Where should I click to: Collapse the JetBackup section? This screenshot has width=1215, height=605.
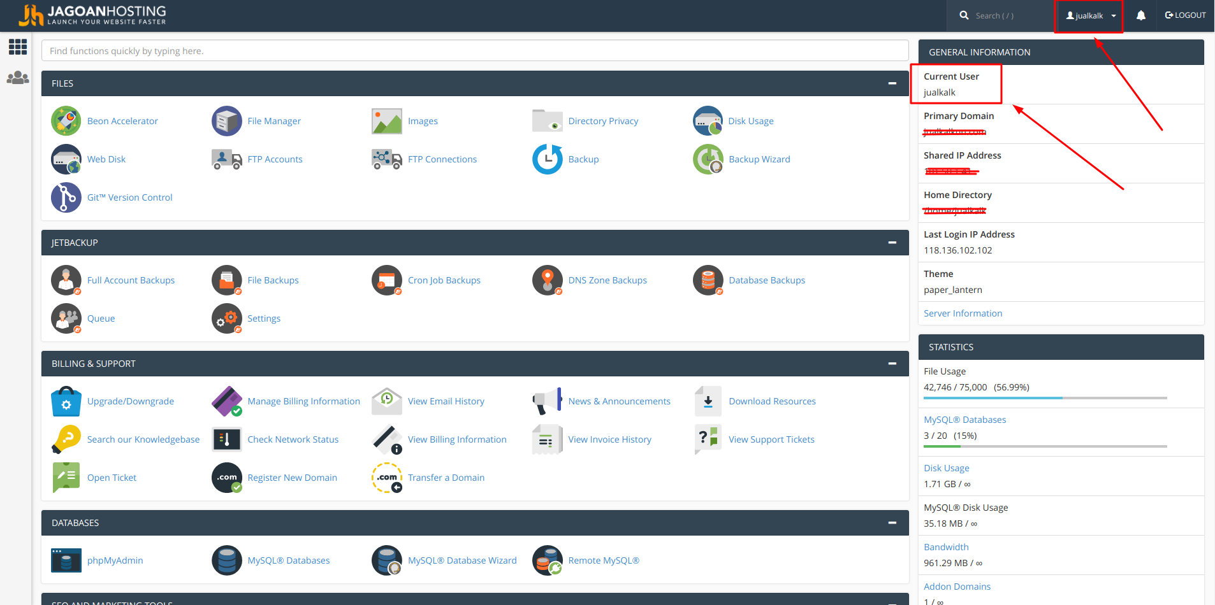point(892,243)
